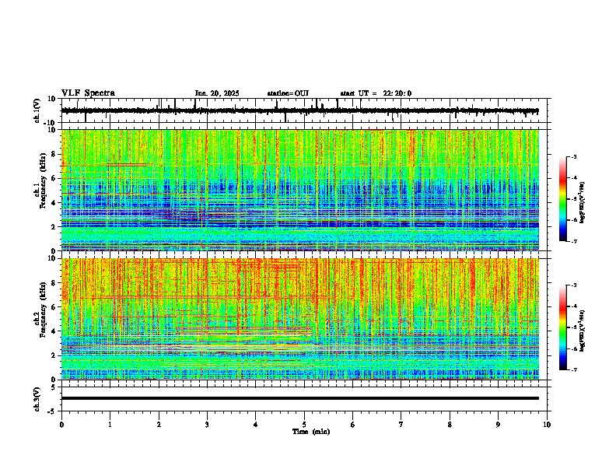Click the ch.2 colorbar log(PSD) label

click(583, 331)
